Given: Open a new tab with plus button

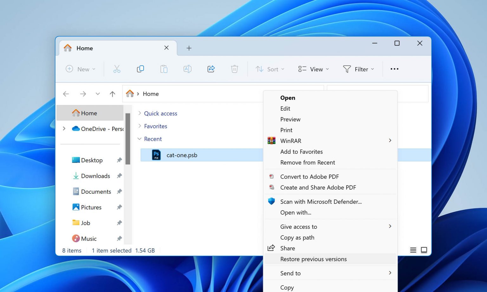Looking at the screenshot, I should click(x=189, y=48).
